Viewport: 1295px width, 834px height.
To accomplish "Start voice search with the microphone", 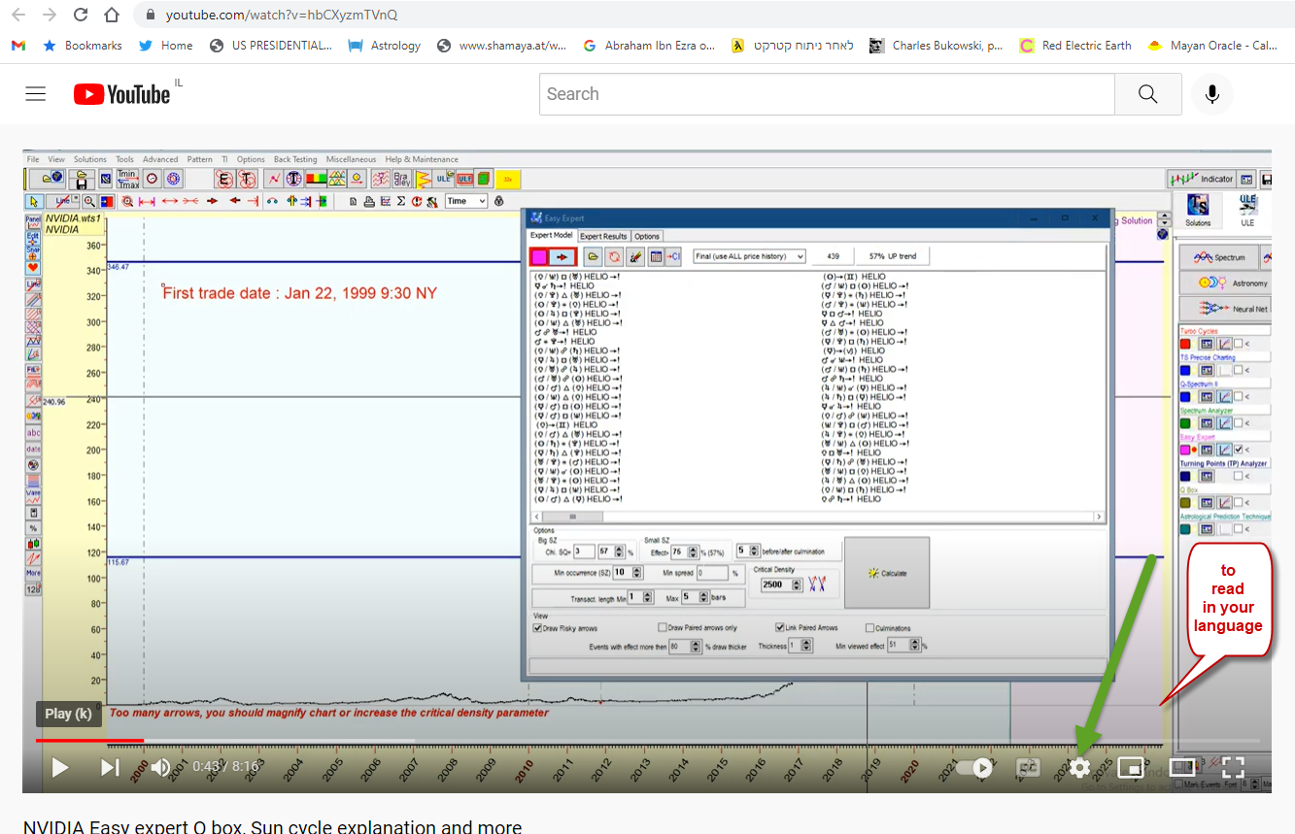I will 1212,94.
